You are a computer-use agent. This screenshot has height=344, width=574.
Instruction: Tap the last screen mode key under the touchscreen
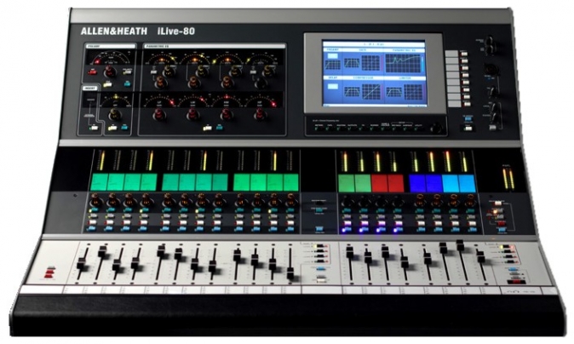[419, 129]
